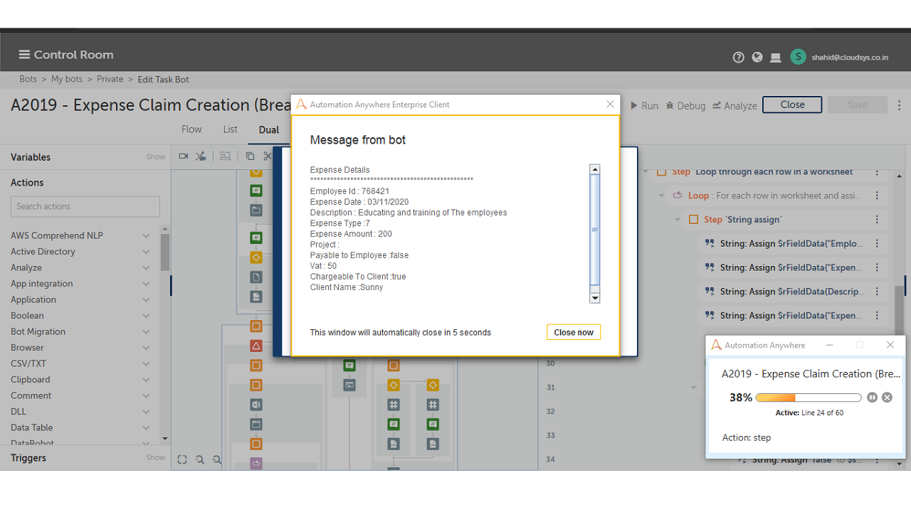Image resolution: width=911 pixels, height=512 pixels.
Task: Expand the Bot Migration actions group
Action: 146,332
